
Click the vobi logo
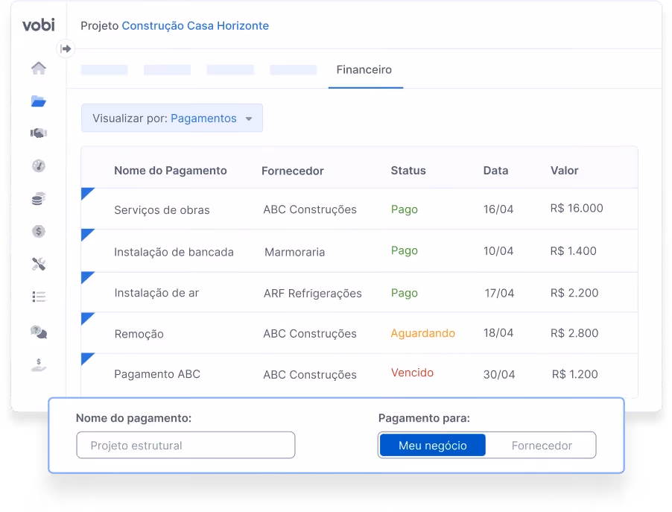coord(39,25)
